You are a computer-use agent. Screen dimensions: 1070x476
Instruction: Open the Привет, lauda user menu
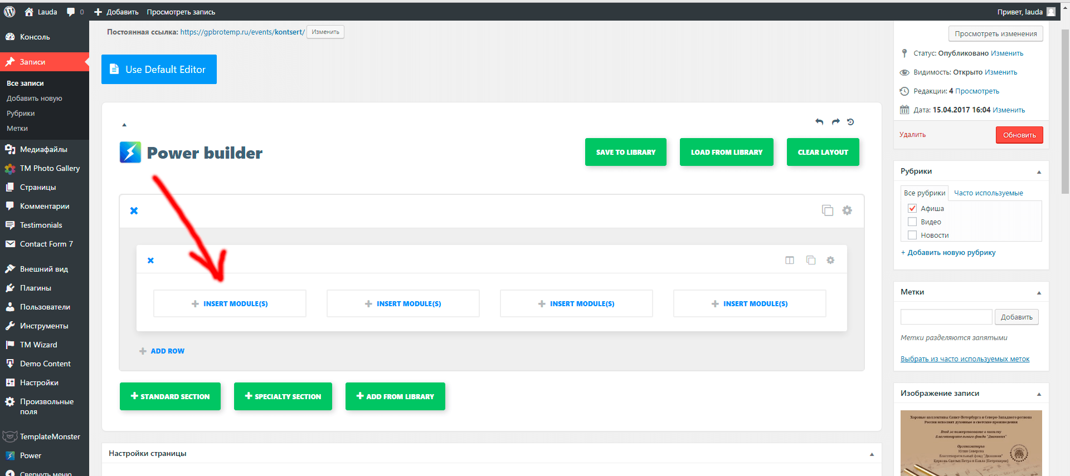(x=1025, y=12)
